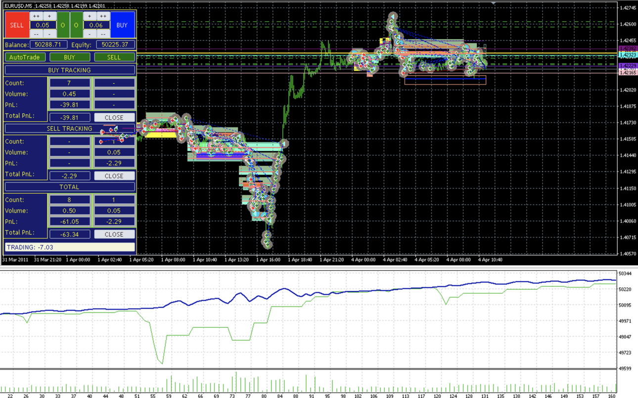638x398 pixels.
Task: Close sell positions via SELL TRACKING CLOSE
Action: coord(114,176)
